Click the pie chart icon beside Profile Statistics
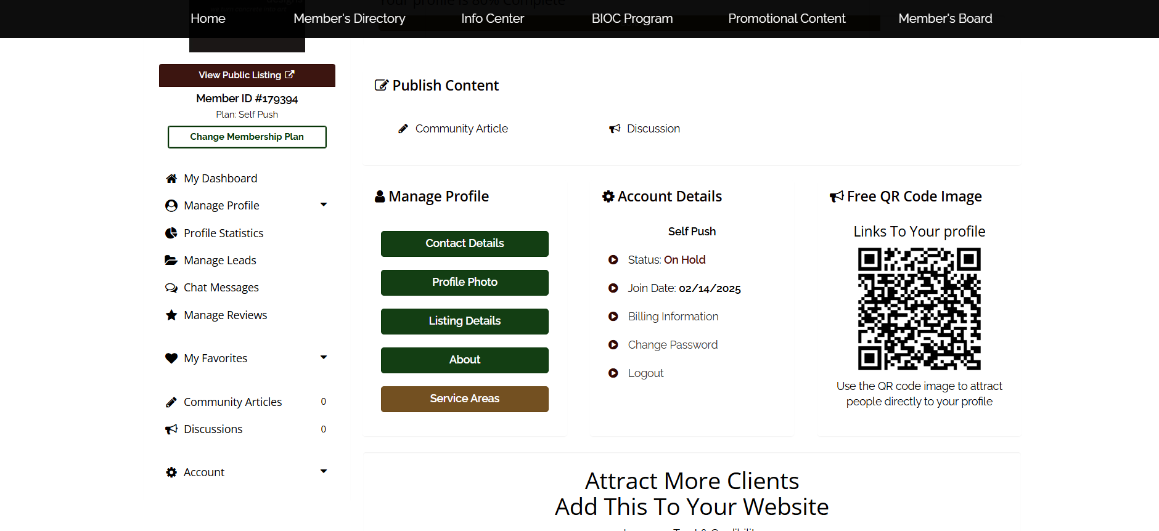 171,233
